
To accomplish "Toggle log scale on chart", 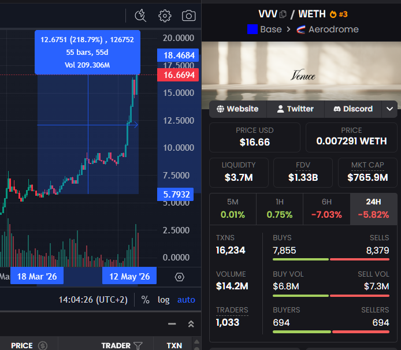I will 164,300.
